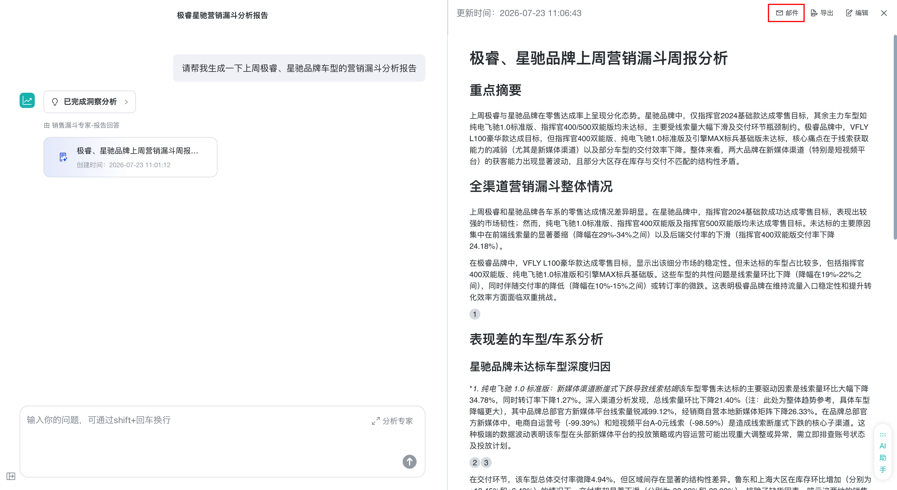Viewport: 897px width, 490px height.
Task: Click the 极睿星驰营销漏斗分析报告 title
Action: click(222, 15)
